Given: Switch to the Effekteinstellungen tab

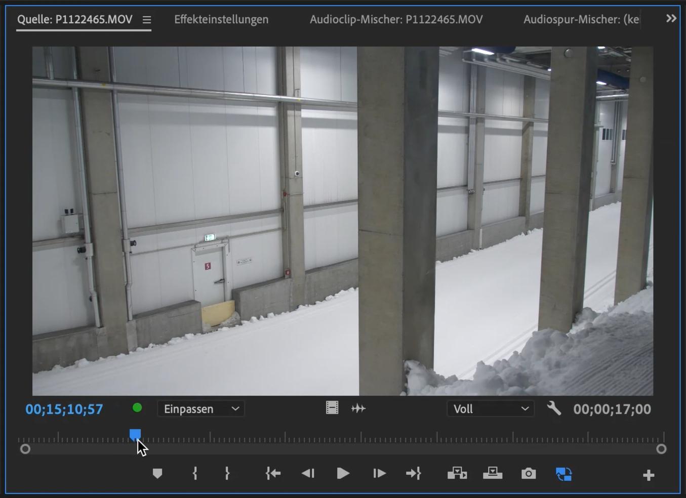Looking at the screenshot, I should pyautogui.click(x=221, y=19).
